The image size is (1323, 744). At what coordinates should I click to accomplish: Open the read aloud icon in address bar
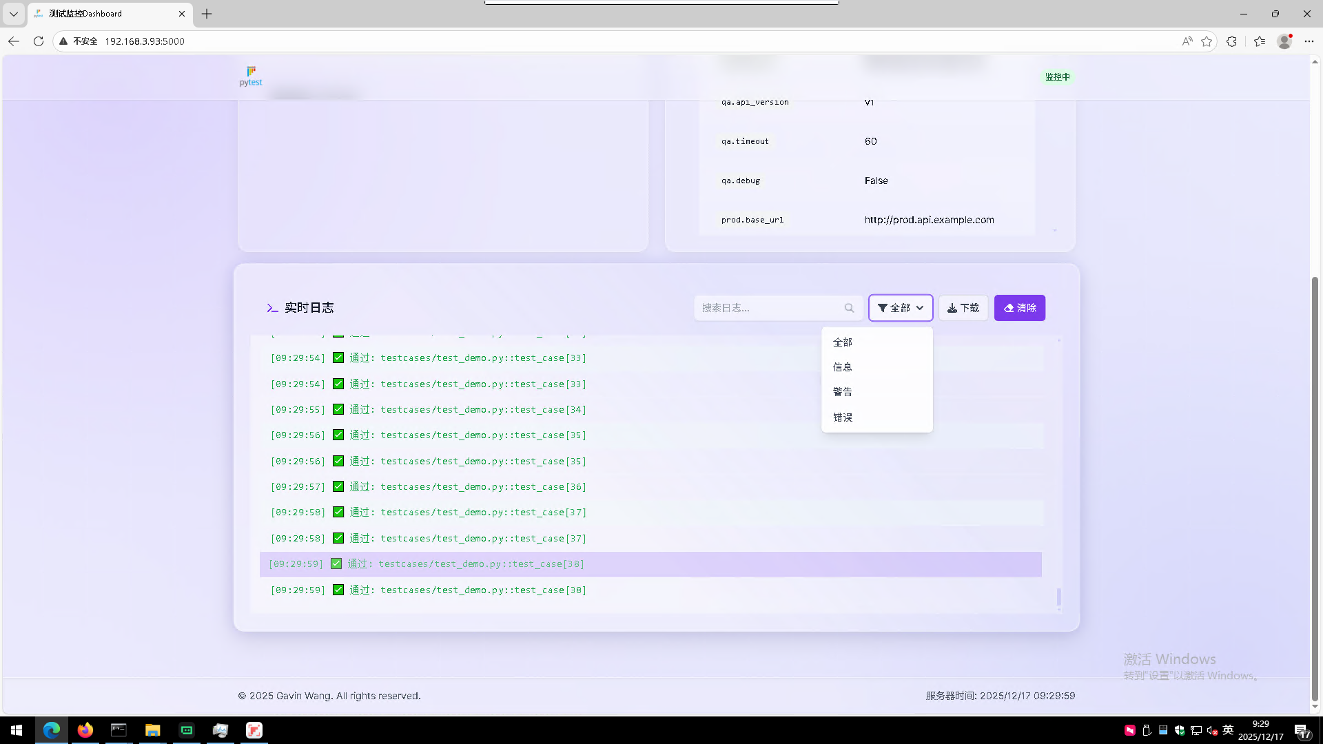coord(1187,41)
